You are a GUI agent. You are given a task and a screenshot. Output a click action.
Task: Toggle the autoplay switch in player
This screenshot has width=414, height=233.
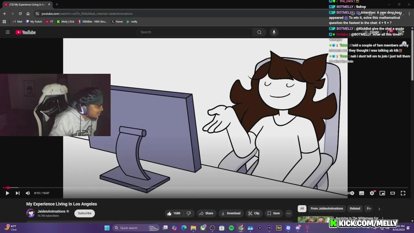(x=352, y=193)
